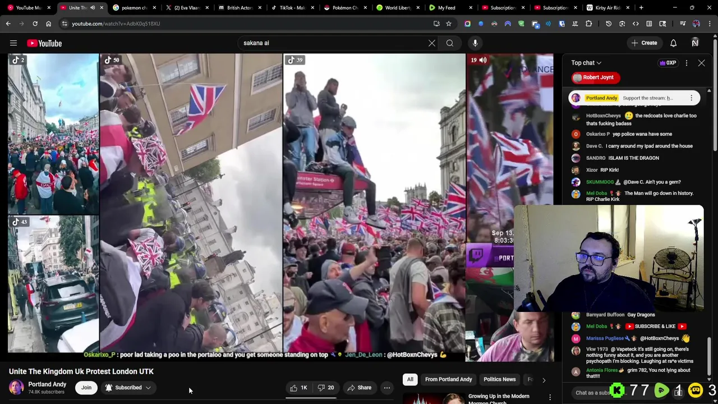Open the browser extensions puzzle icon
The width and height of the screenshot is (718, 404).
coord(588,24)
